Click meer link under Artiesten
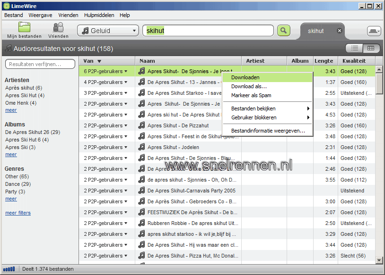Screen dimensions: 385x275 point(11,110)
